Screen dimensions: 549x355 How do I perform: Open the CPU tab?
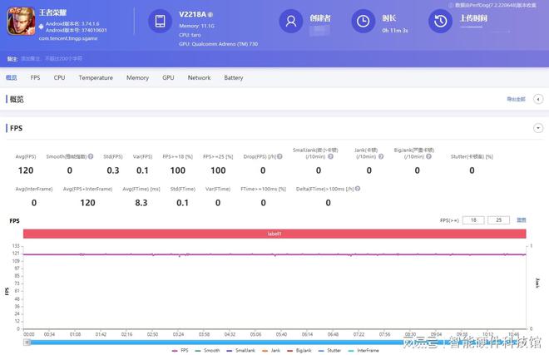(x=59, y=77)
